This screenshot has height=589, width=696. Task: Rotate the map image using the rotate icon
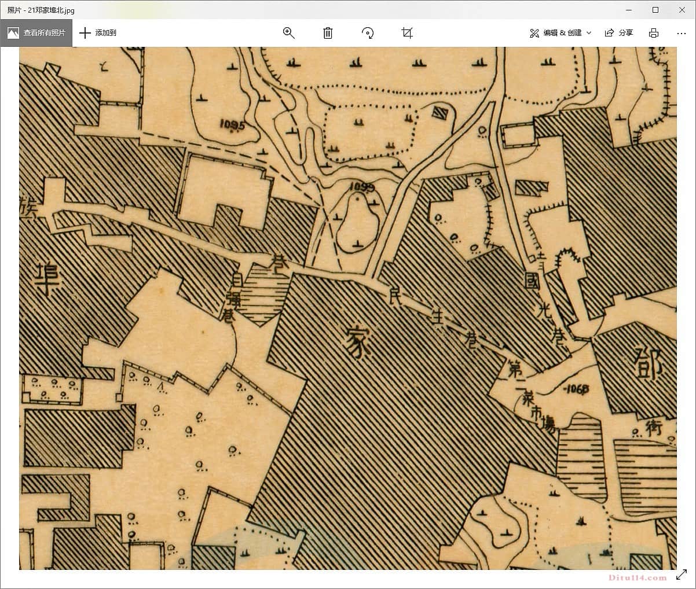(368, 33)
